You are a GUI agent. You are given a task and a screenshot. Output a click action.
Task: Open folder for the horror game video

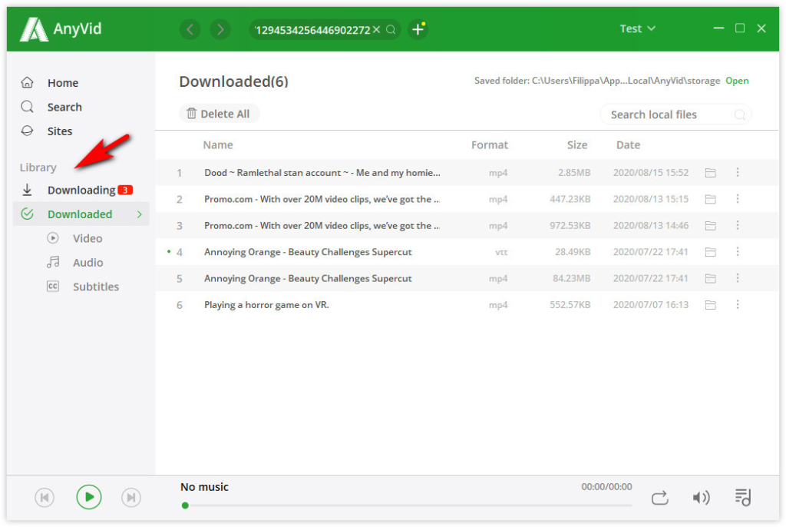pos(710,305)
